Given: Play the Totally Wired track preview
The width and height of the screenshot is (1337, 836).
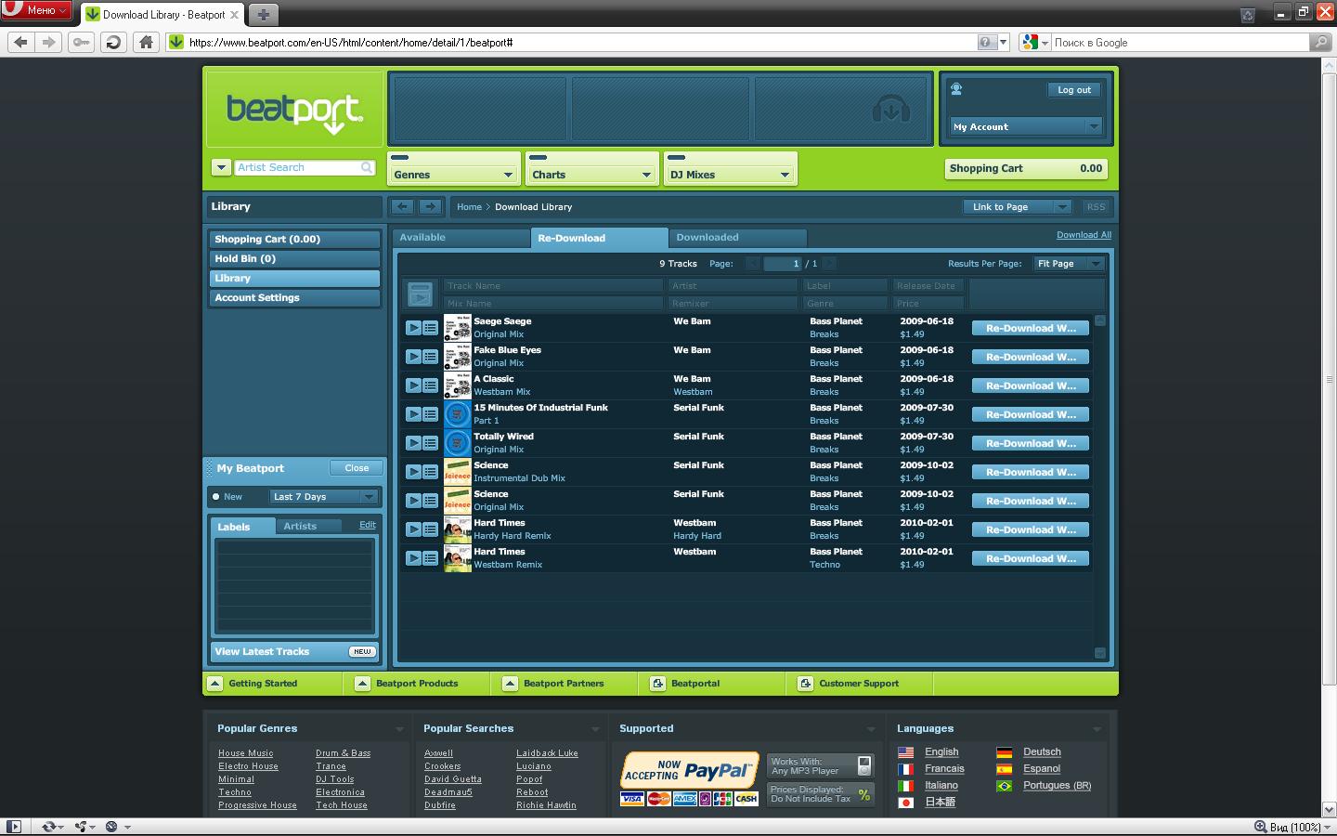Looking at the screenshot, I should pos(413,443).
